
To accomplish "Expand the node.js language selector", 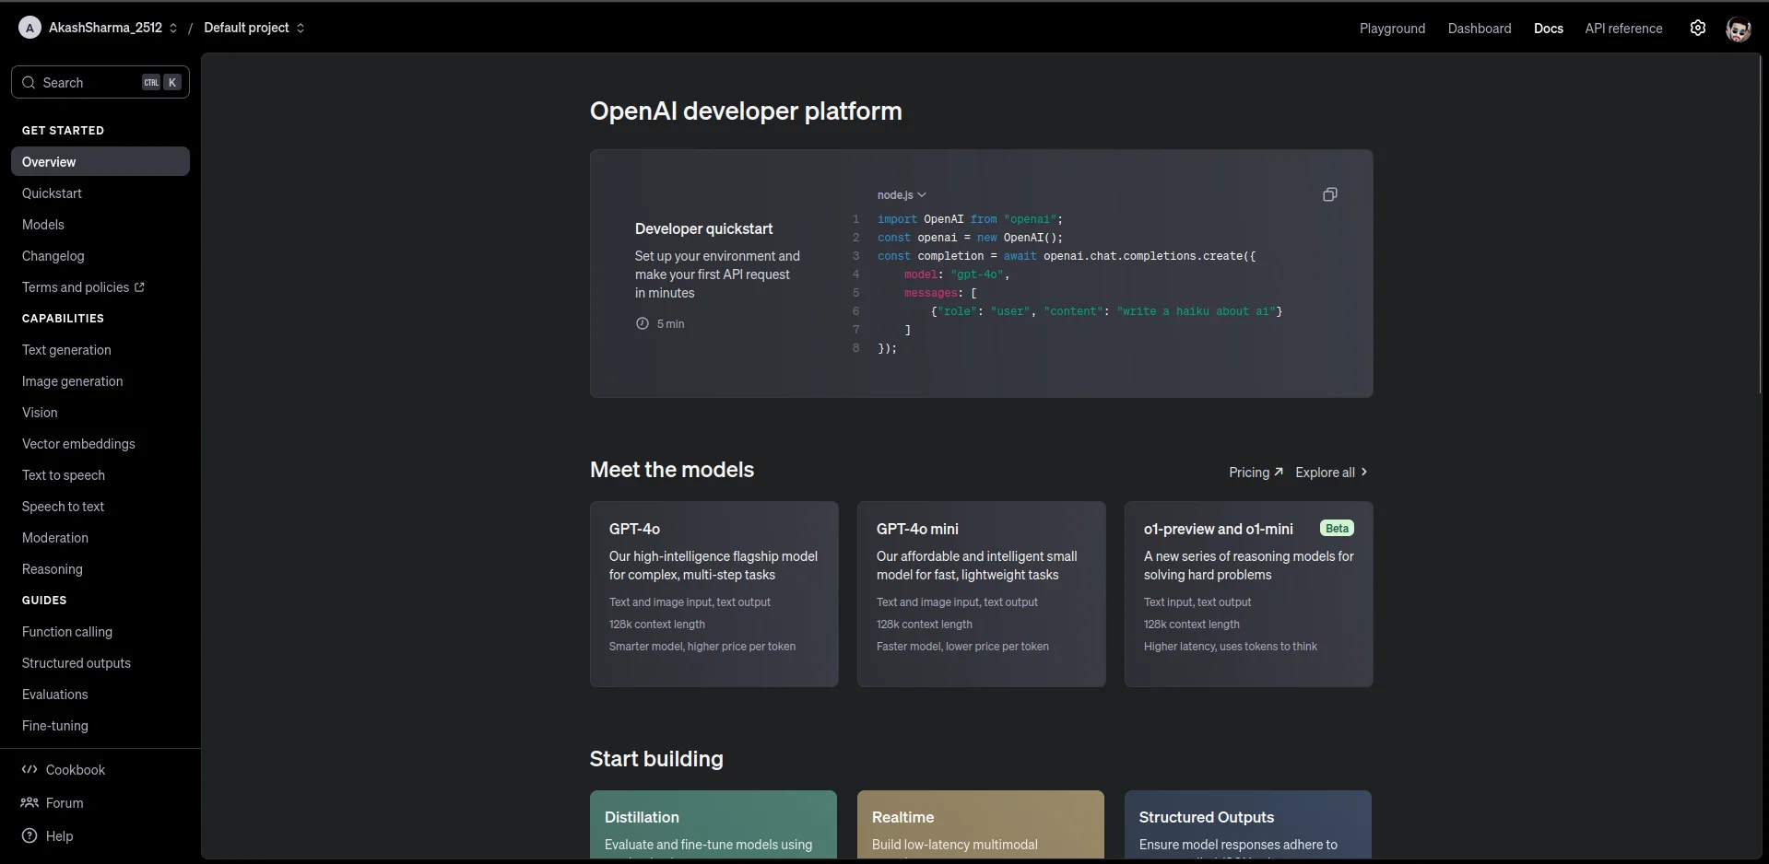I will tap(902, 194).
